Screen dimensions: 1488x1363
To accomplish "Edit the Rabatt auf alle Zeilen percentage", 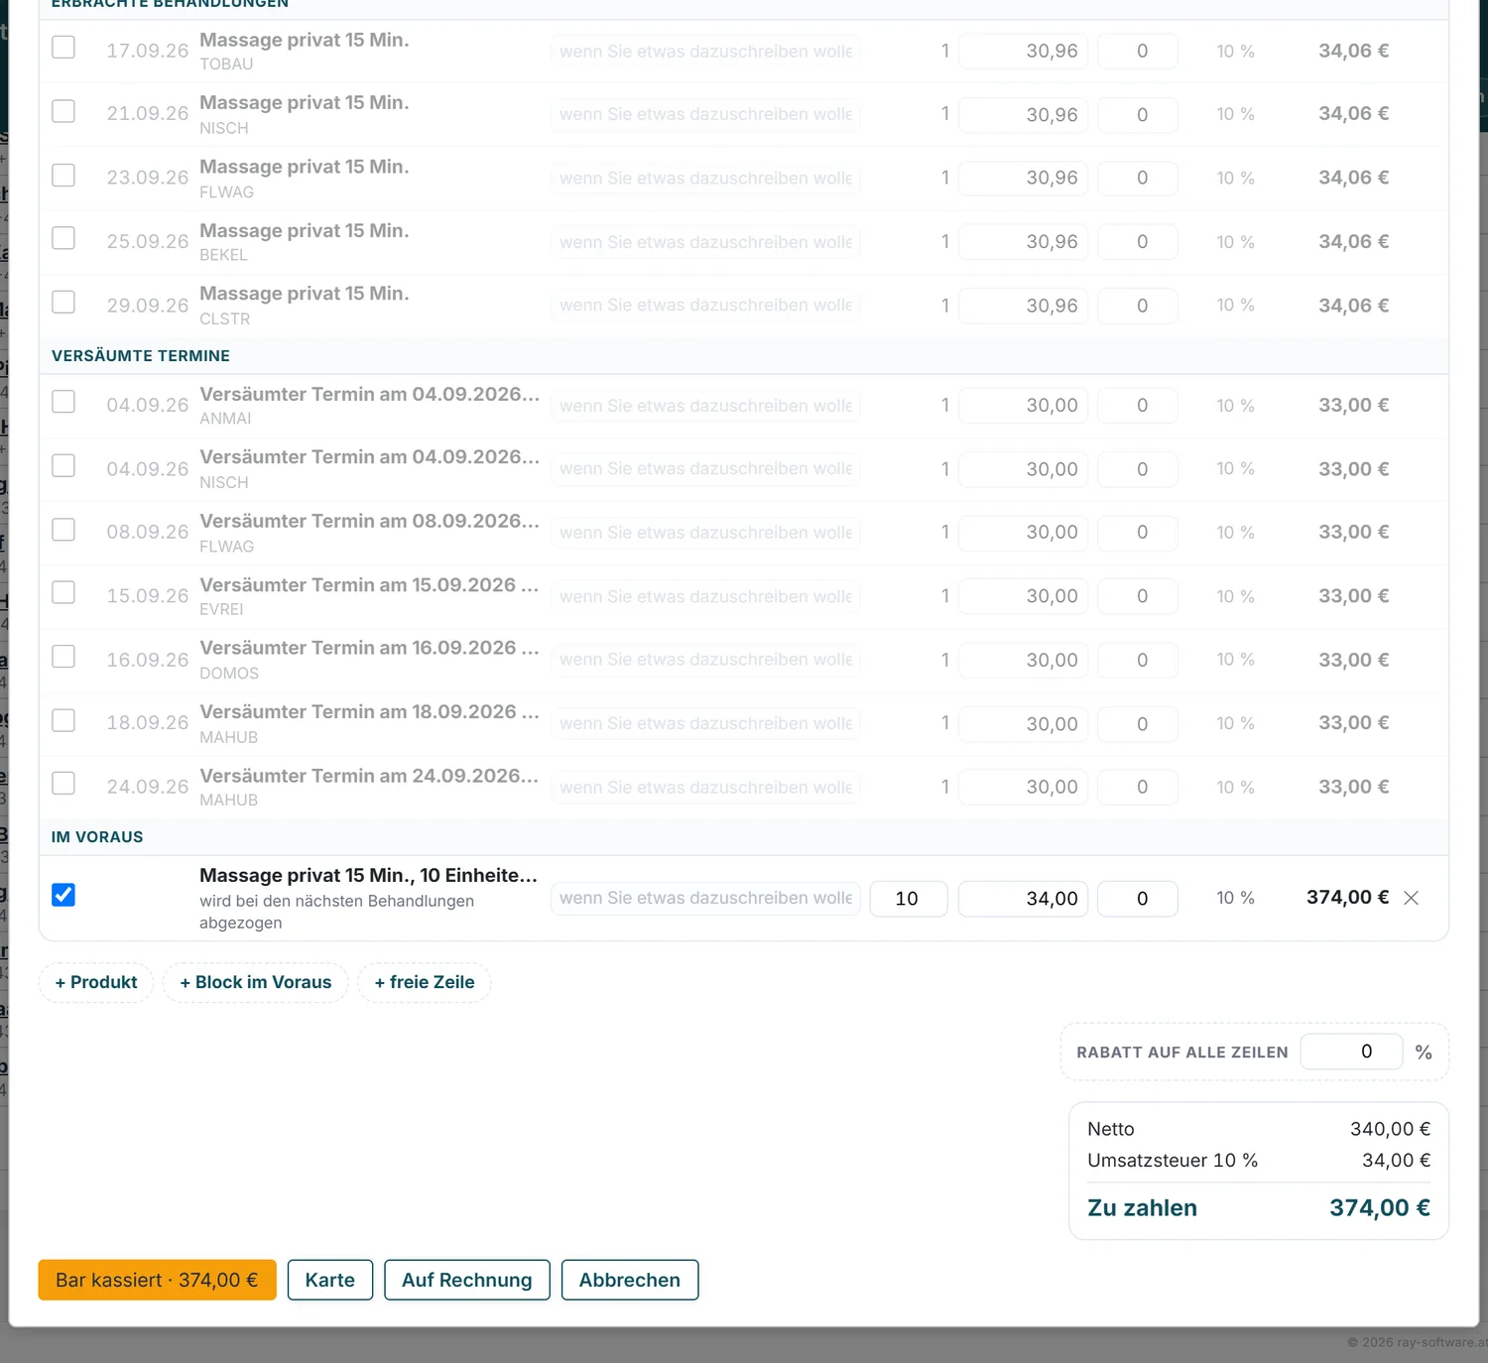I will click(x=1351, y=1052).
